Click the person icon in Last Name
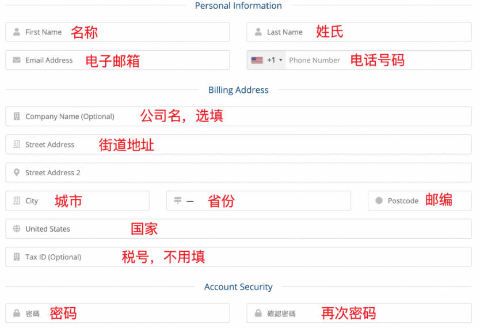480x328 pixels. coord(258,32)
